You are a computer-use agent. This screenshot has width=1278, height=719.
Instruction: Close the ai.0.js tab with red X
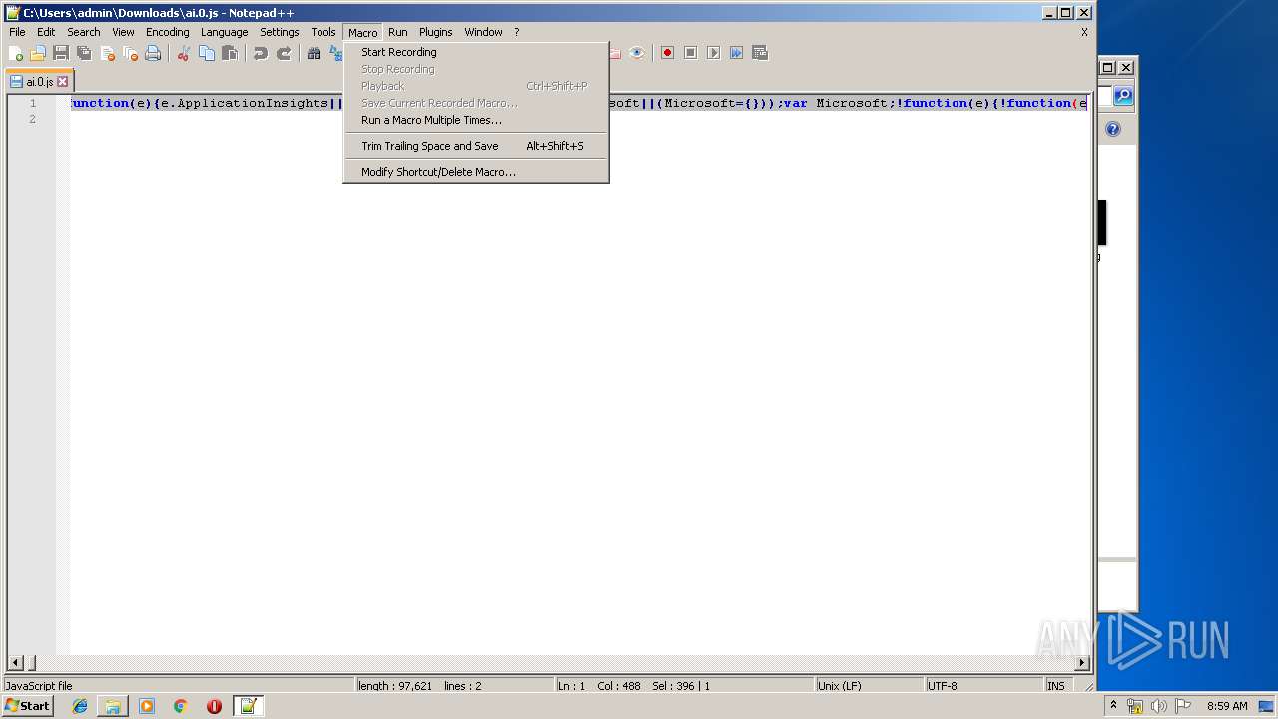point(63,82)
